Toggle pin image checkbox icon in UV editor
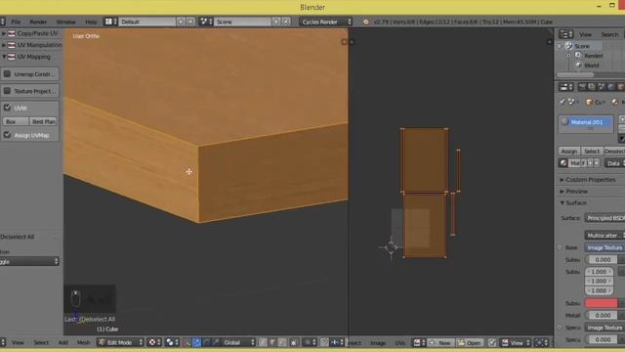The height and width of the screenshot is (352, 625). coord(492,342)
